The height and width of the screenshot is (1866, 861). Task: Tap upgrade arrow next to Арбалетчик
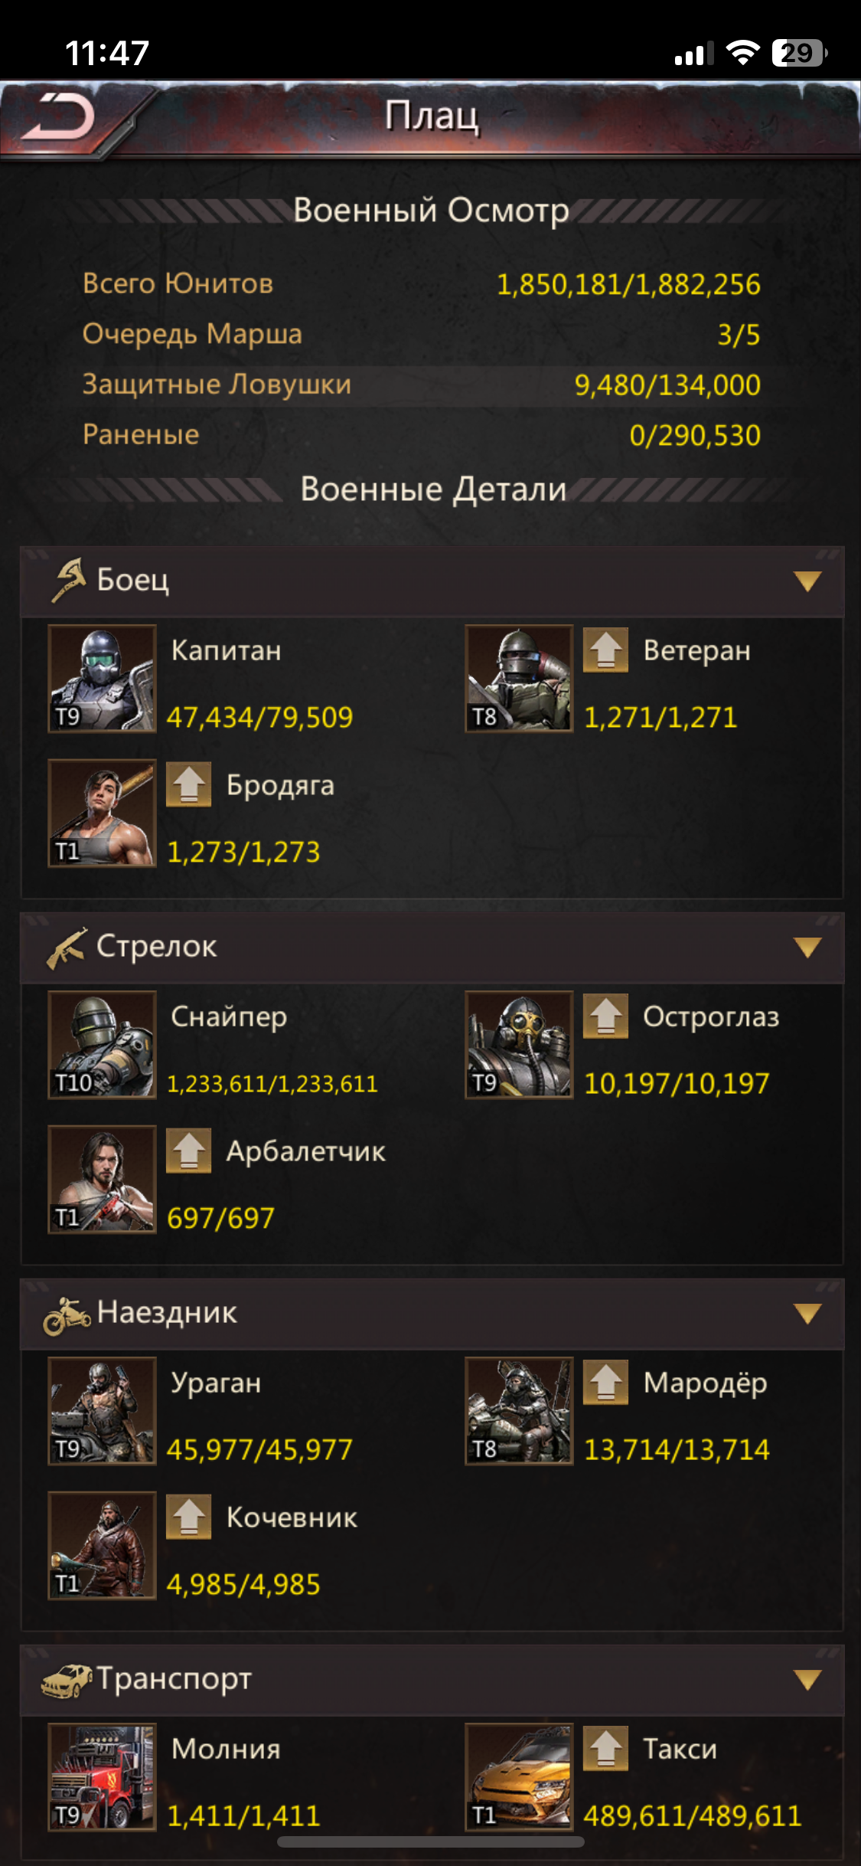[x=188, y=1151]
